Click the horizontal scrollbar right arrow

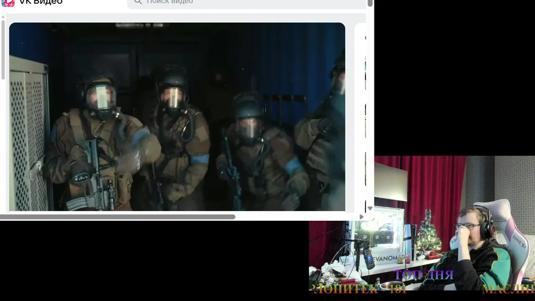click(362, 217)
